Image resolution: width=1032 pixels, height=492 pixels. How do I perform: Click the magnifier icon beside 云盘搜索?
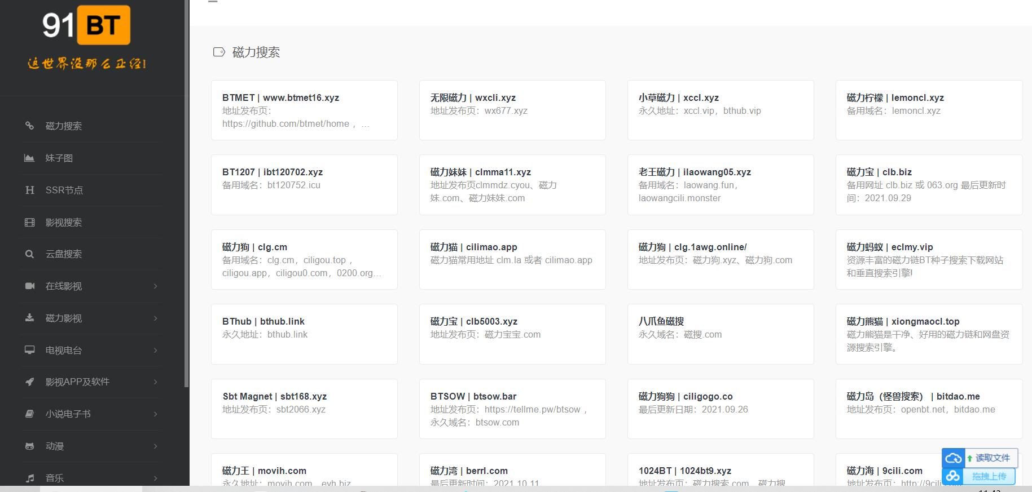29,254
